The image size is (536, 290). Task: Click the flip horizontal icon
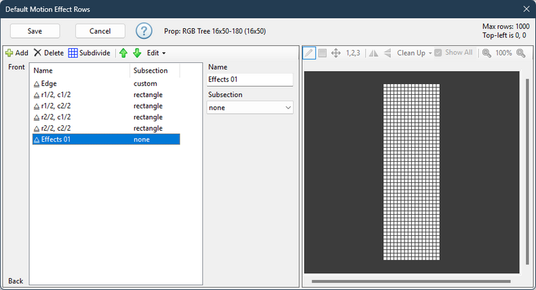(374, 53)
